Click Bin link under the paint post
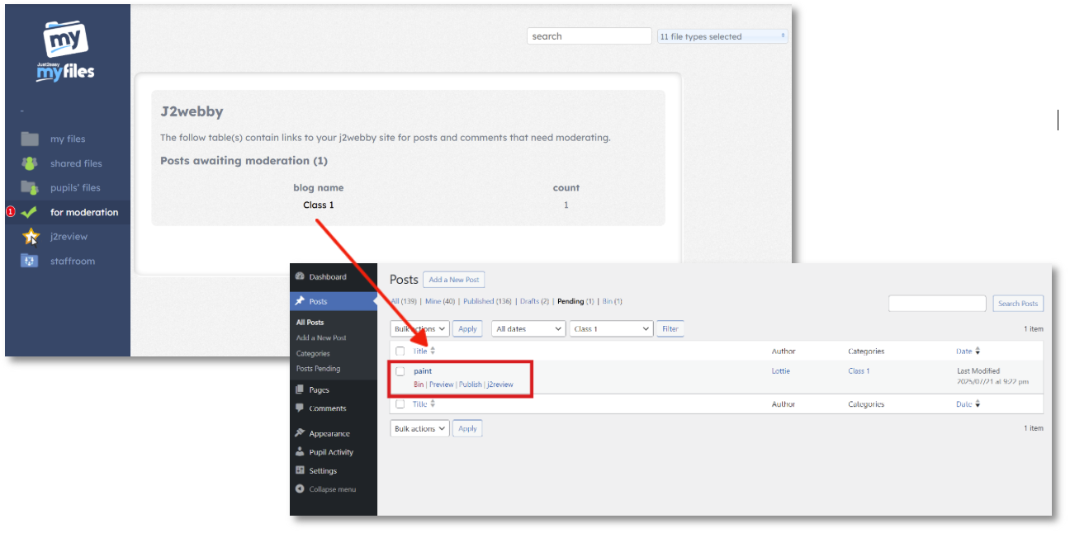 419,384
